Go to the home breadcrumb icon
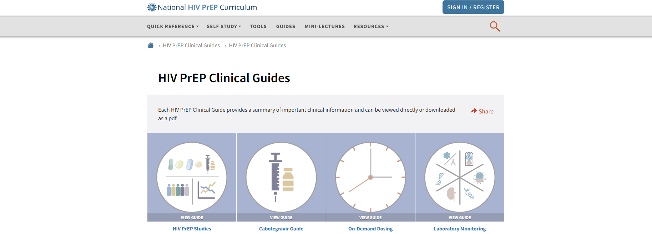Image resolution: width=652 pixels, height=234 pixels. coord(151,46)
